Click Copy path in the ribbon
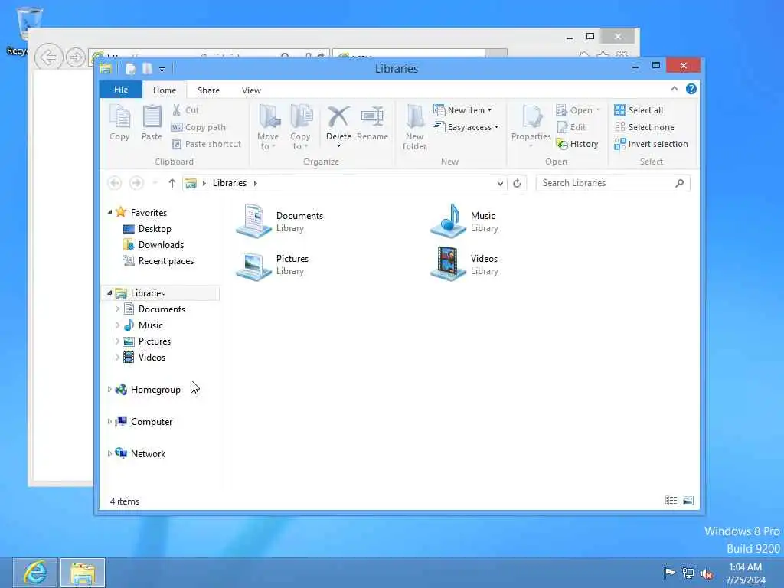Viewport: 784px width, 588px height. coord(198,127)
